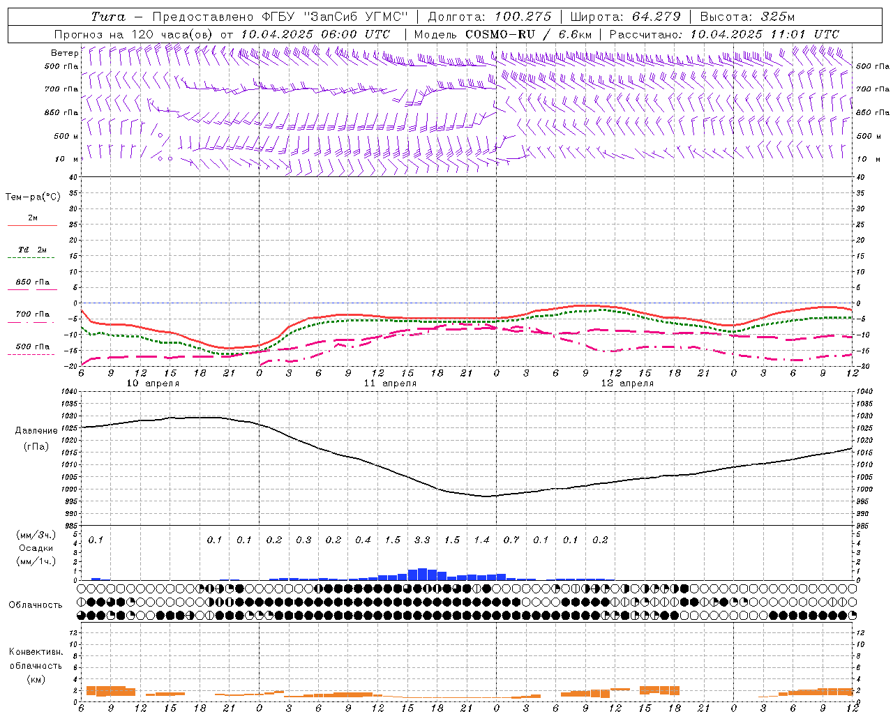
Task: Click the precipitation value "0.7"
Action: point(511,540)
